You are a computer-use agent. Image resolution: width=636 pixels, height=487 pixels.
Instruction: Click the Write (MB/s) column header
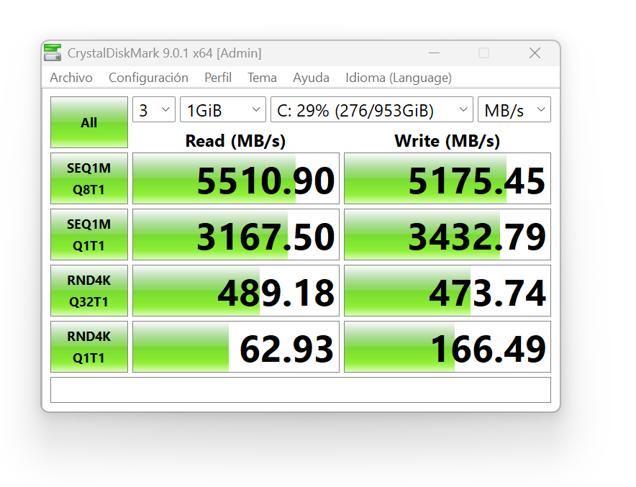point(448,141)
